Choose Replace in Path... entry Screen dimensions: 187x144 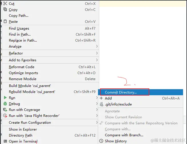pyautogui.click(x=23, y=40)
